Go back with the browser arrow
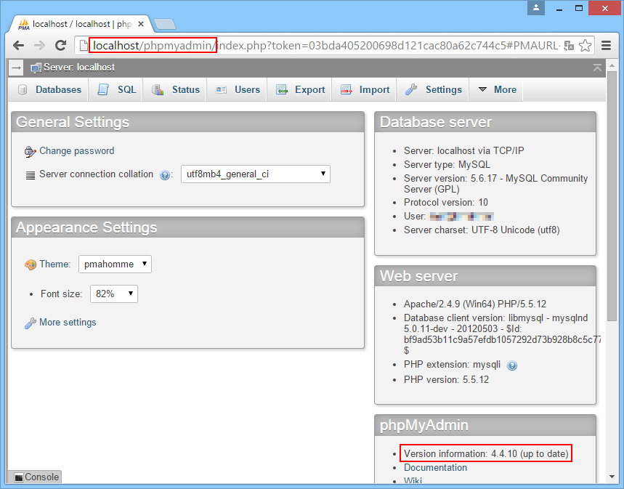The width and height of the screenshot is (624, 489). 19,45
